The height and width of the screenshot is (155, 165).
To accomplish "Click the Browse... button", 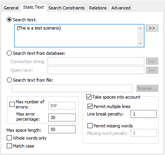I will [147, 88].
